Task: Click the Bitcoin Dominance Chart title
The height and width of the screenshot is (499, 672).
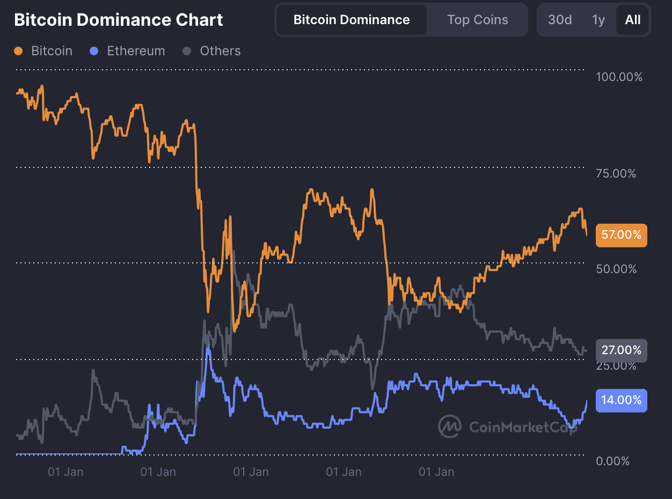Action: pyautogui.click(x=119, y=19)
